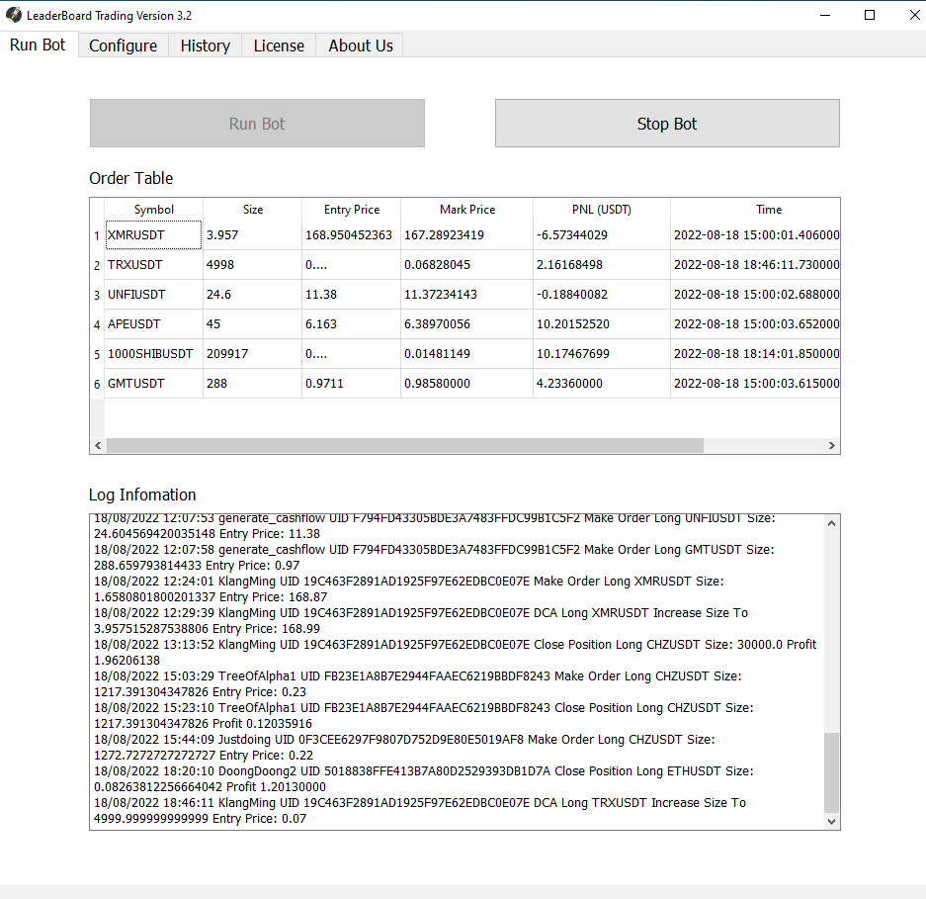Select the GMTUSDT mark price cell
This screenshot has width=926, height=899.
coord(465,384)
